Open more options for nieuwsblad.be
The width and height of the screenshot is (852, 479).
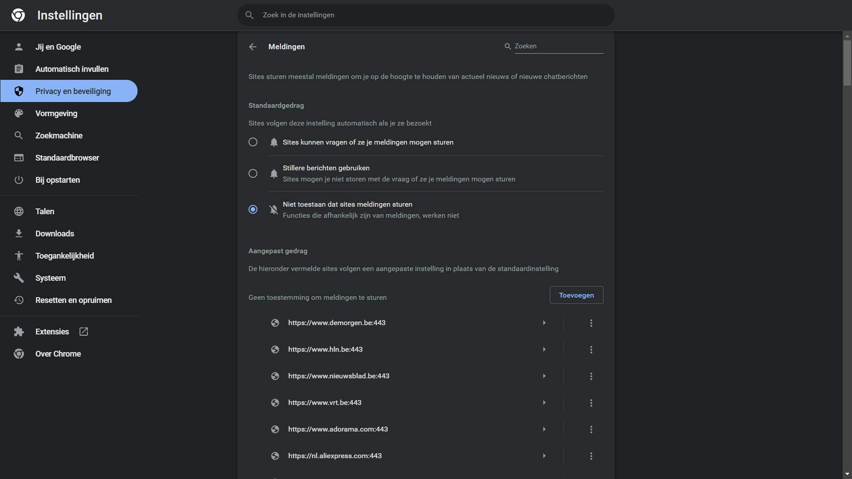click(x=591, y=377)
